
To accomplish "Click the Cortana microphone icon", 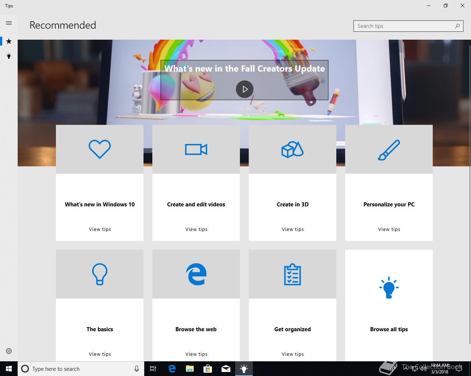I will click(137, 369).
